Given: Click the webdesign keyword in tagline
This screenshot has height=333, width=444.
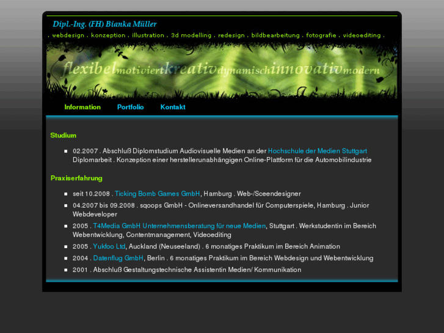Looking at the screenshot, I should pos(68,35).
